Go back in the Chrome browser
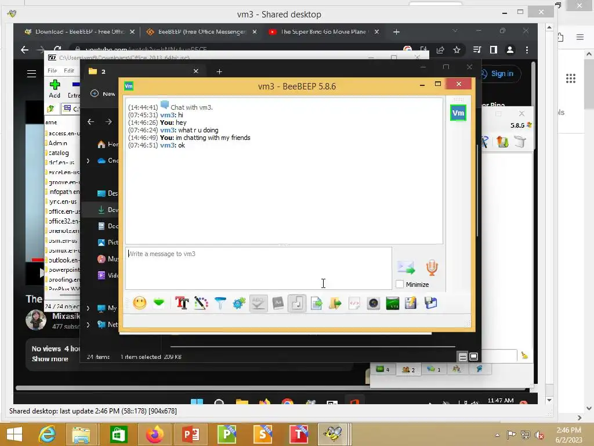This screenshot has height=446, width=594. pyautogui.click(x=24, y=50)
